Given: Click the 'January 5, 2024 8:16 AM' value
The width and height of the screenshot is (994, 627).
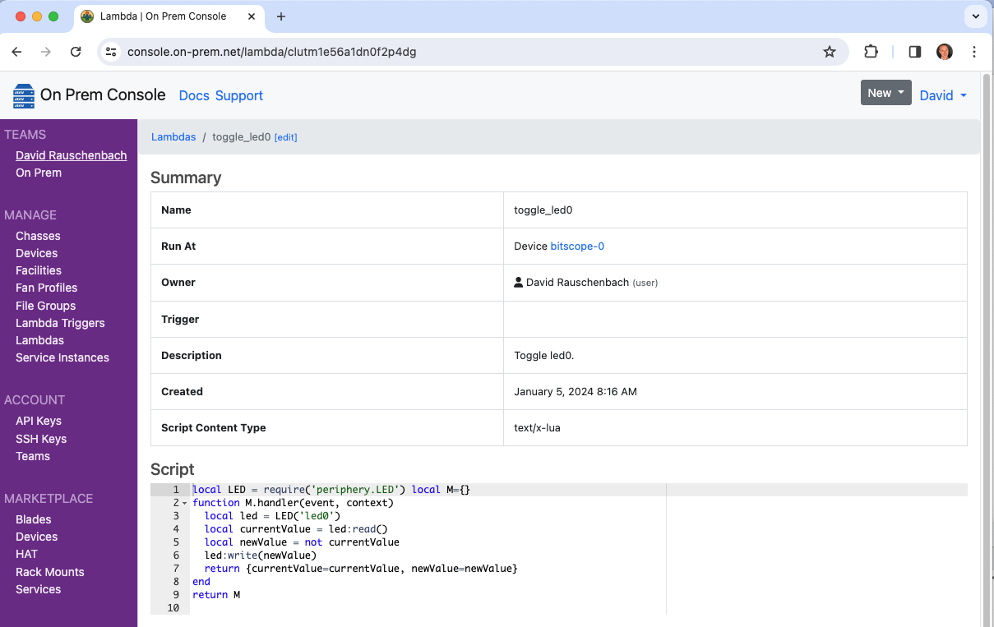Looking at the screenshot, I should click(576, 391).
